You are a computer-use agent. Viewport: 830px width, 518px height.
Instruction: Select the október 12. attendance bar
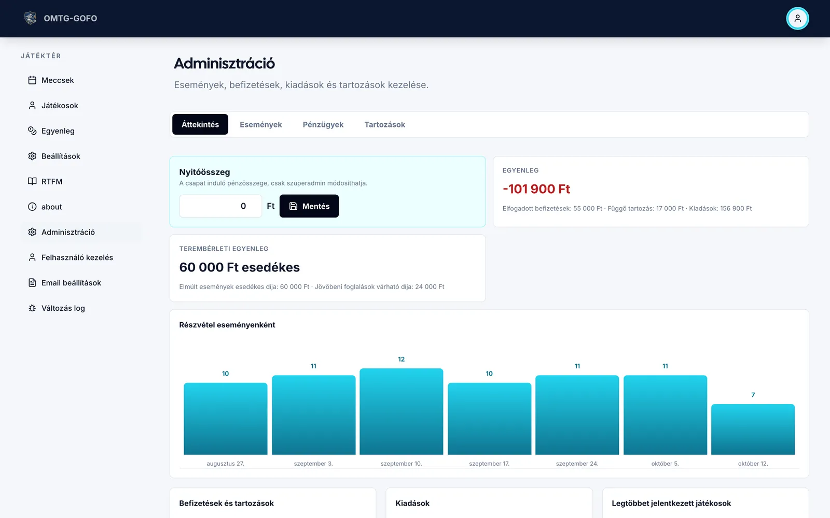(x=753, y=429)
